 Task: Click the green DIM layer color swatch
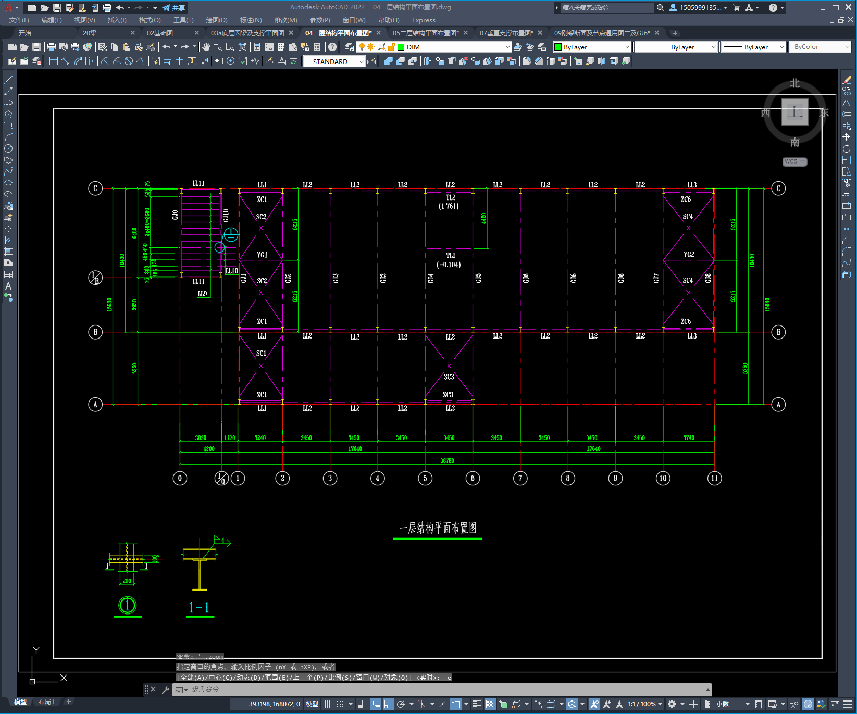point(401,47)
